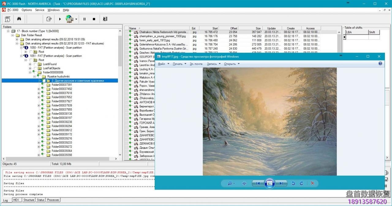Click the Pause toolbar button

point(85,19)
